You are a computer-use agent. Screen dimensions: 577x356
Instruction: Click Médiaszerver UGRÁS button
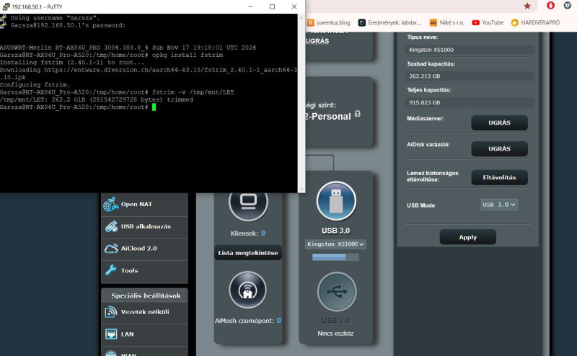pos(499,123)
